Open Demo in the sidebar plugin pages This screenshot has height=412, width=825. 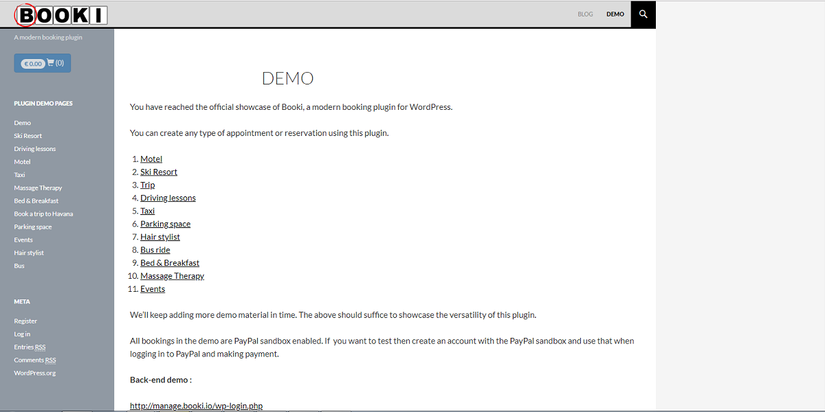tap(23, 123)
